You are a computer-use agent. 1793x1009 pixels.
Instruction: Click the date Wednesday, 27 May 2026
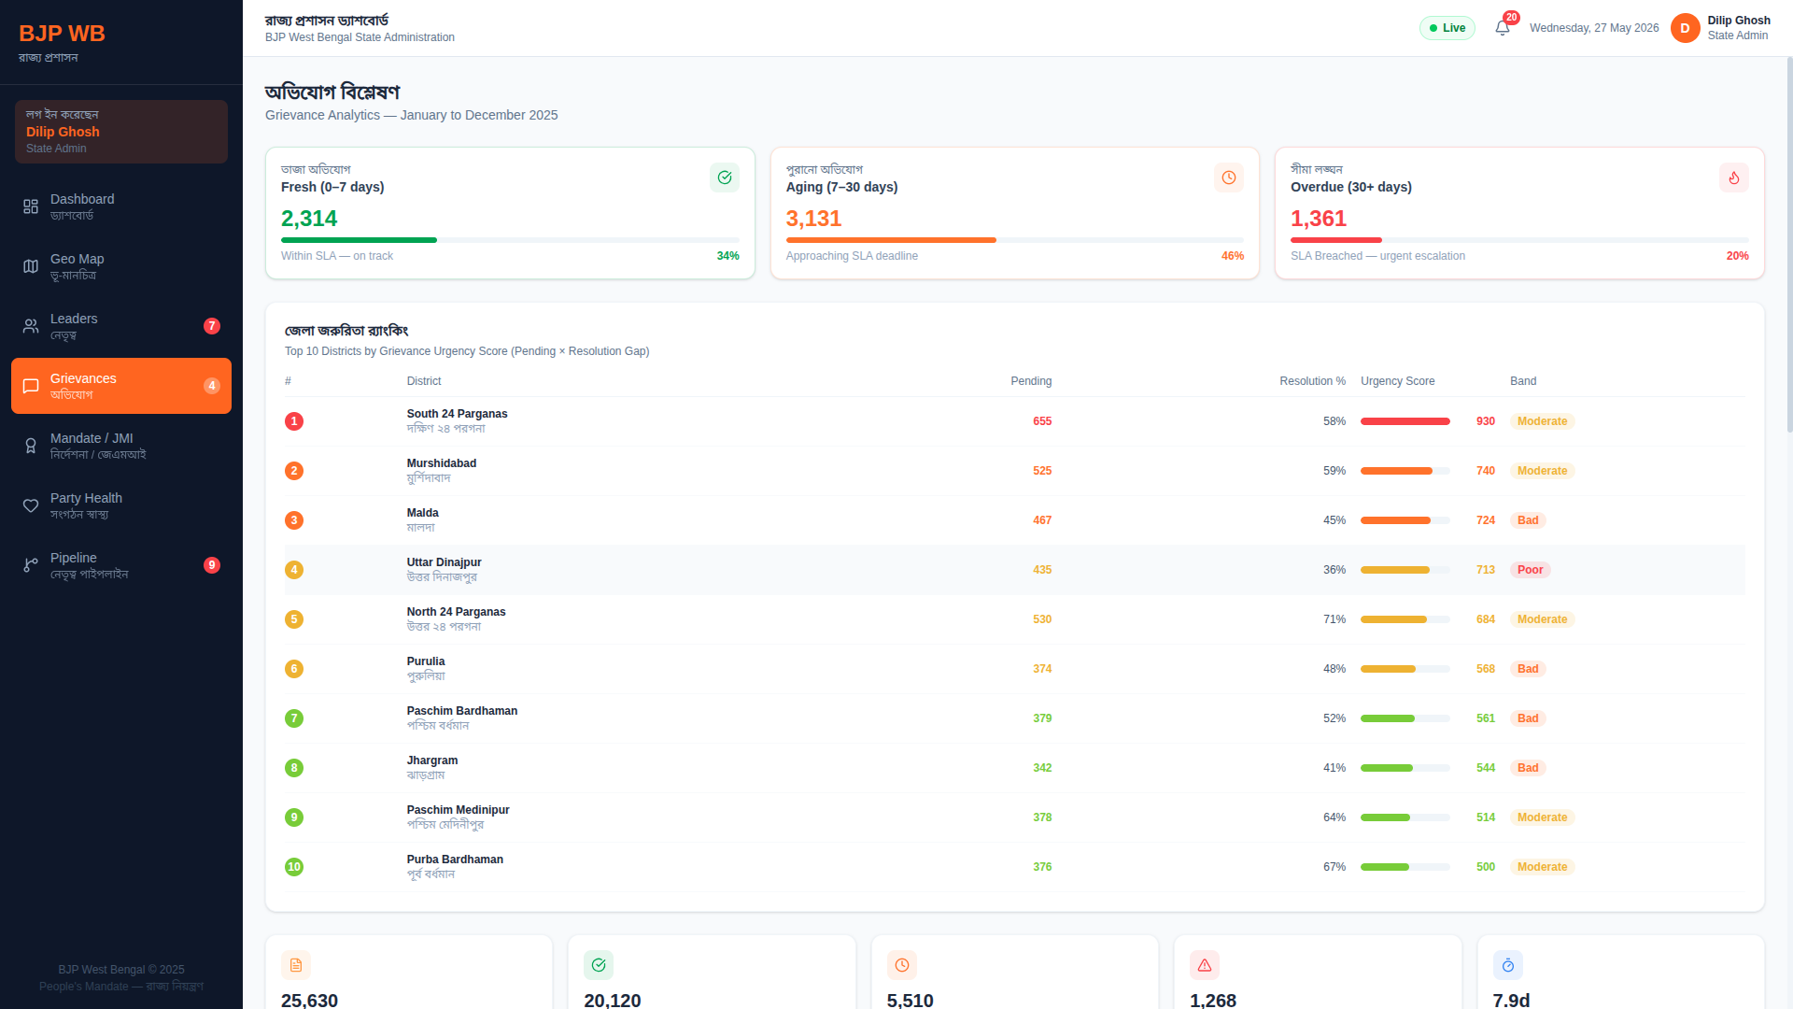coord(1594,28)
